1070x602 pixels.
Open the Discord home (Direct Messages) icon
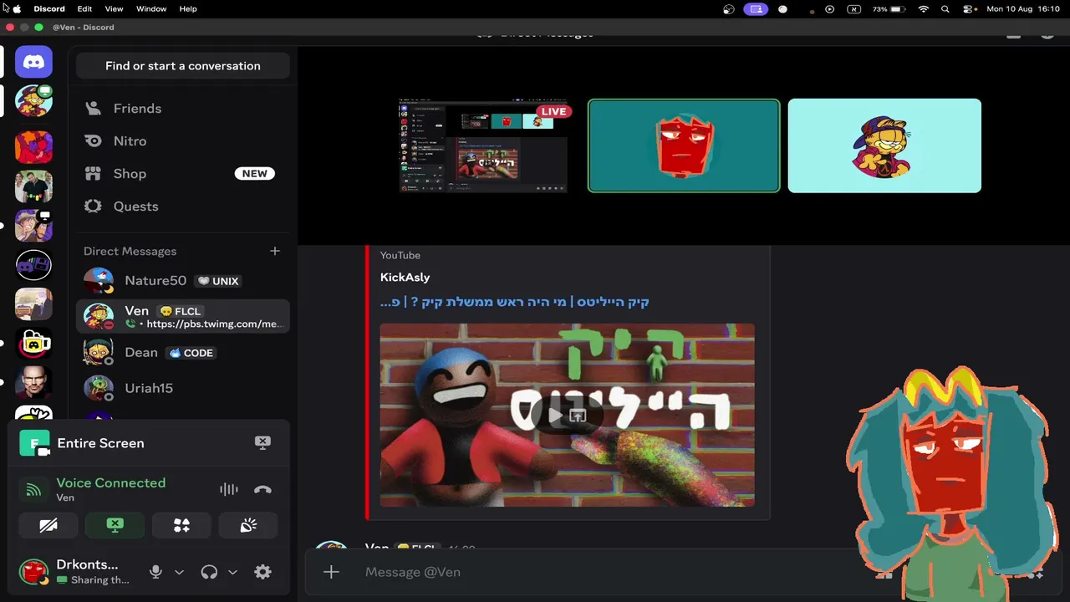click(33, 62)
